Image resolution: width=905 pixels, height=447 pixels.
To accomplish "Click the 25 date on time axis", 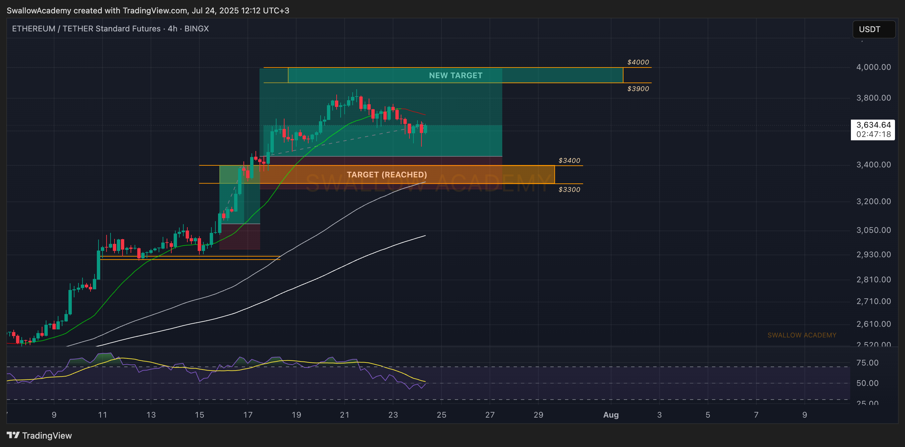I will click(441, 415).
